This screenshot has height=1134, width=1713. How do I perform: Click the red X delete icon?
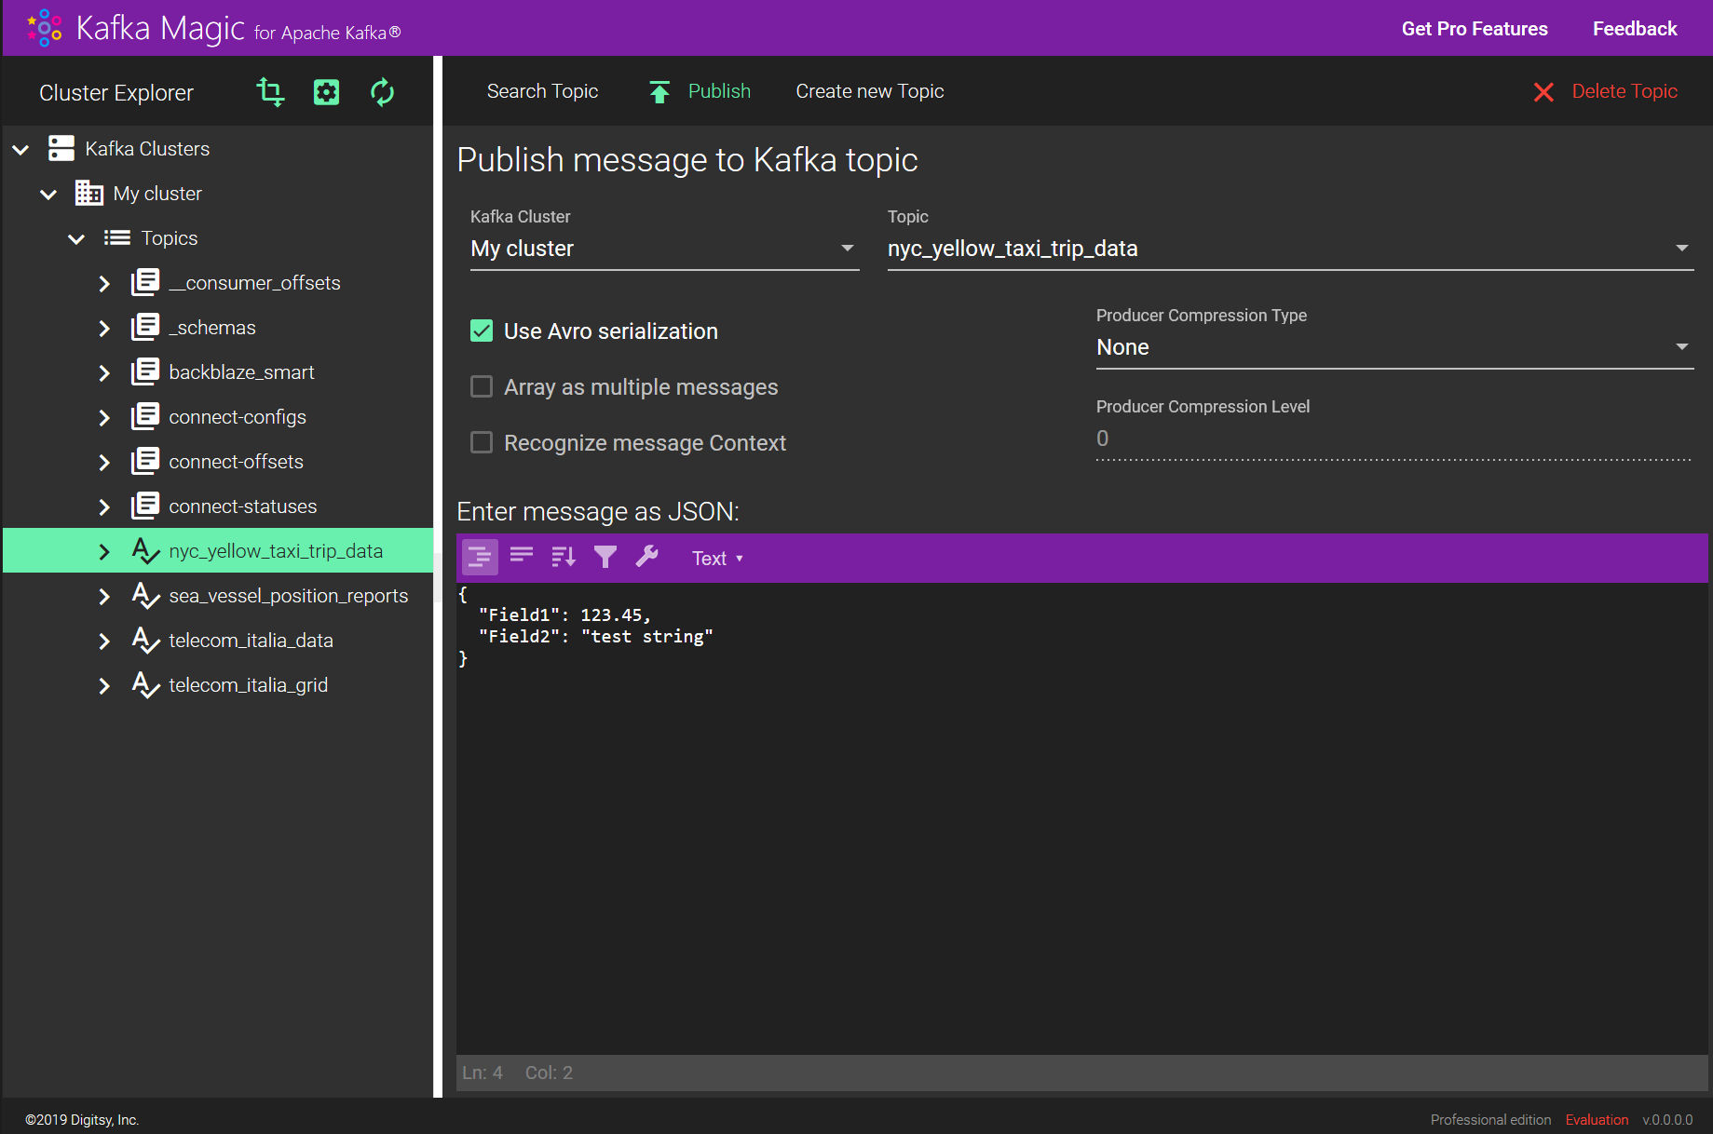1543,92
